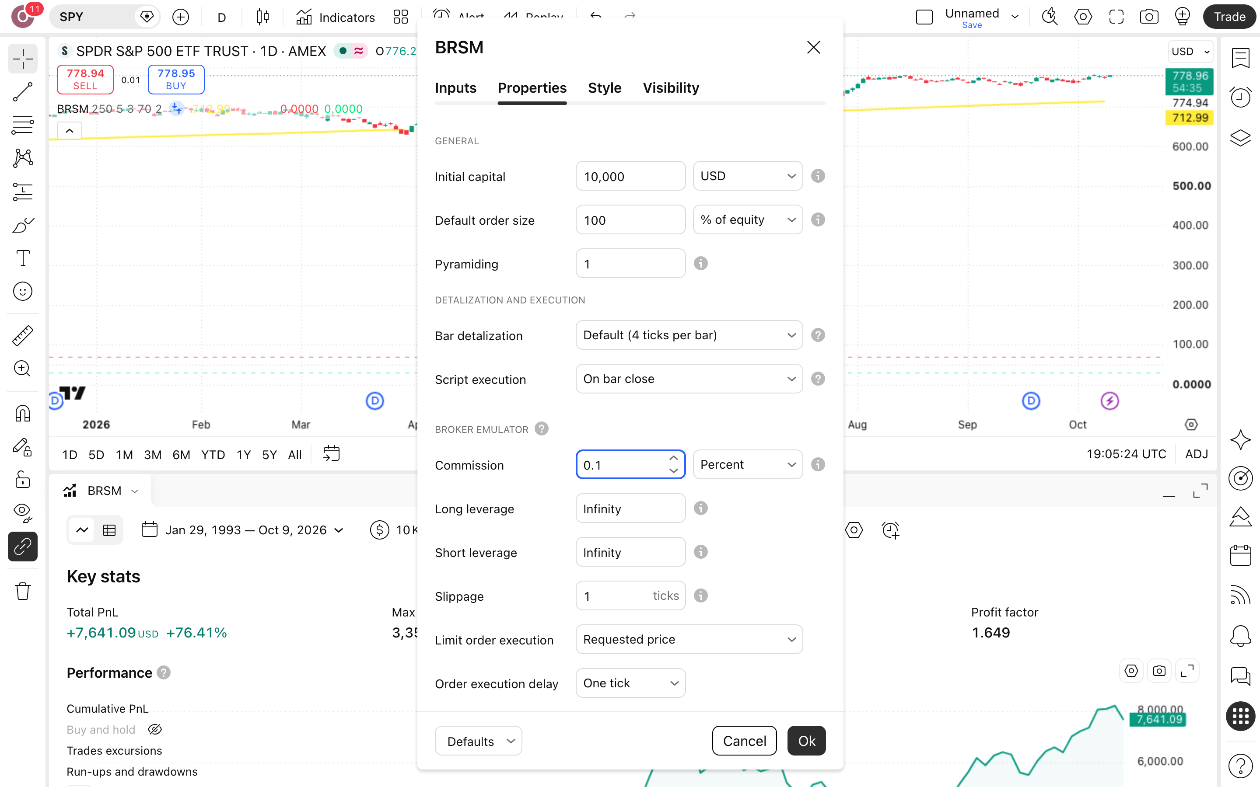Open the Initial capital USD currency dropdown

[x=748, y=176]
